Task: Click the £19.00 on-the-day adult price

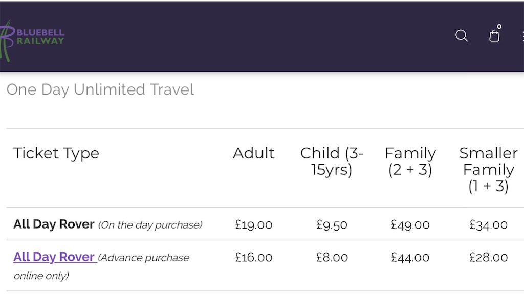Action: pyautogui.click(x=254, y=224)
